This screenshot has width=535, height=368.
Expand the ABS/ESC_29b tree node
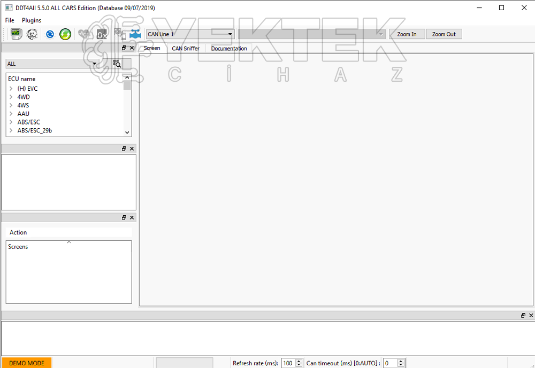(x=11, y=130)
